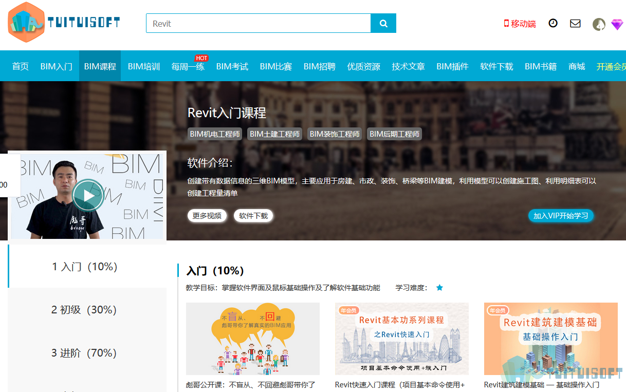Open BIM比赛 menu item
626x392 pixels.
pyautogui.click(x=276, y=66)
